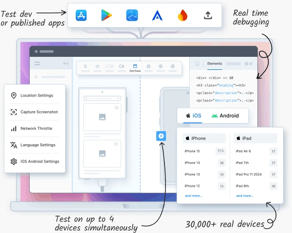The image size is (292, 233).
Task: Click the blue letter A app icon
Action: coord(157,16)
